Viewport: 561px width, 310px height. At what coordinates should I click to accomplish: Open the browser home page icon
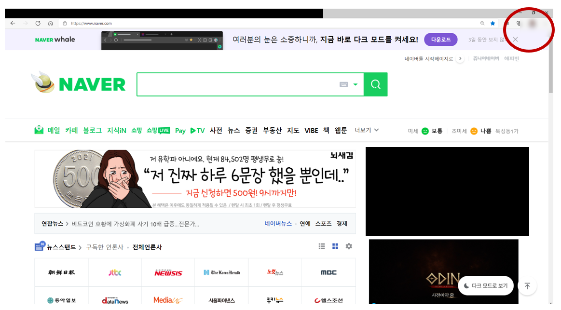(x=51, y=23)
